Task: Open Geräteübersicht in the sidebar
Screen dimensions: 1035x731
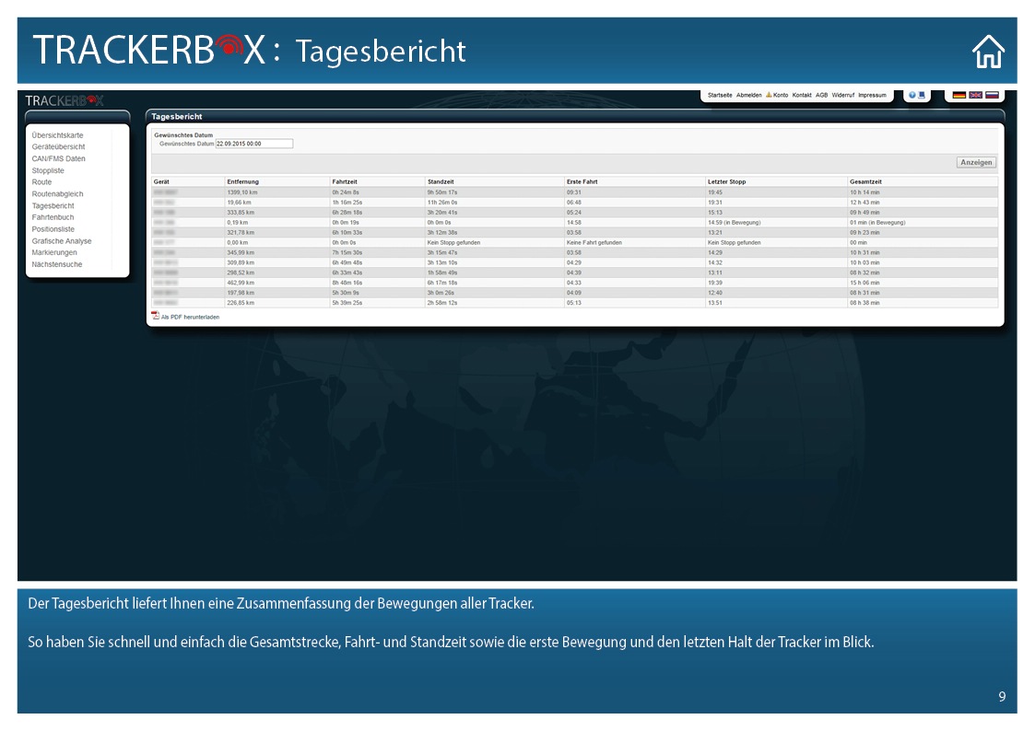Action: click(58, 147)
